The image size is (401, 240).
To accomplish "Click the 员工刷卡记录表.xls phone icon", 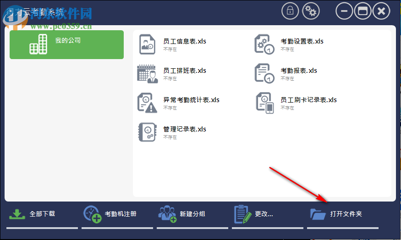I will [x=265, y=103].
